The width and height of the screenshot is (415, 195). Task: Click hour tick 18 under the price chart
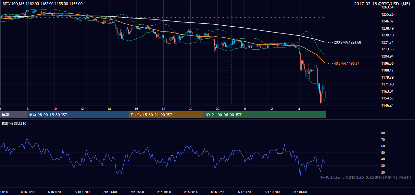coord(163,109)
